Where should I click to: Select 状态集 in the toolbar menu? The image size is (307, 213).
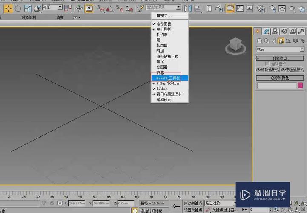(x=169, y=46)
